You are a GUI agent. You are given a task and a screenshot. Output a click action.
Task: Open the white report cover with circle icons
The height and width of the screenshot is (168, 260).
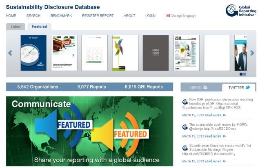(x=95, y=53)
